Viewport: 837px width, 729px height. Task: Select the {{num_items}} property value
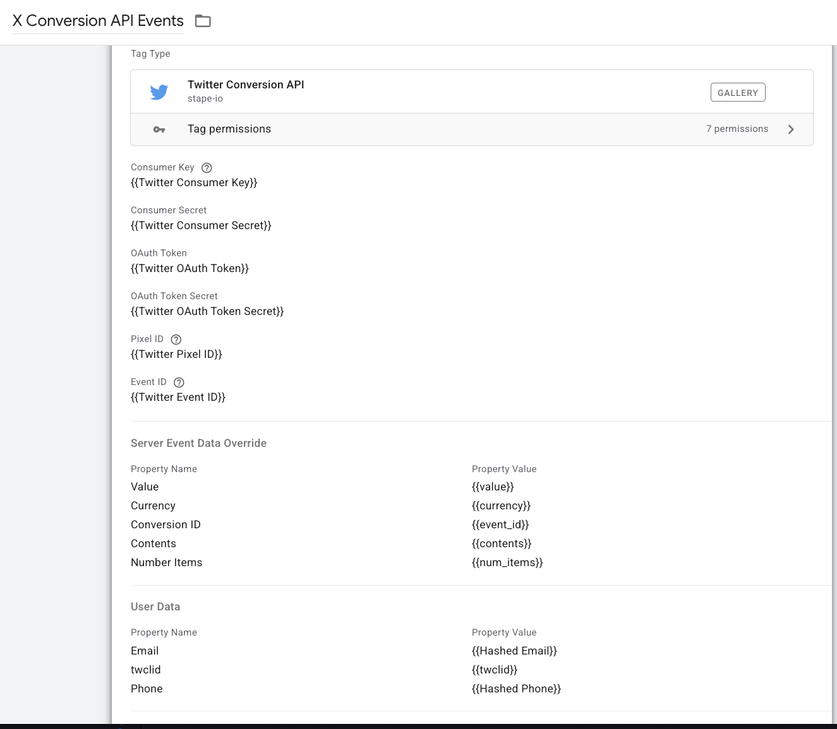coord(507,563)
